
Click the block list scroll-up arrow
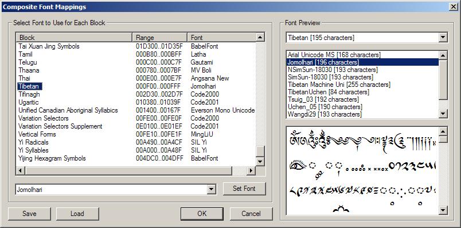260,37
